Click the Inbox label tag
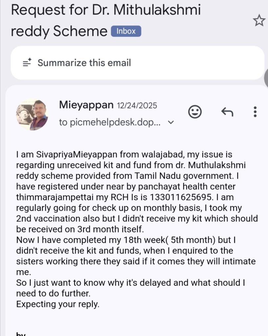This screenshot has height=336, width=268. (126, 31)
